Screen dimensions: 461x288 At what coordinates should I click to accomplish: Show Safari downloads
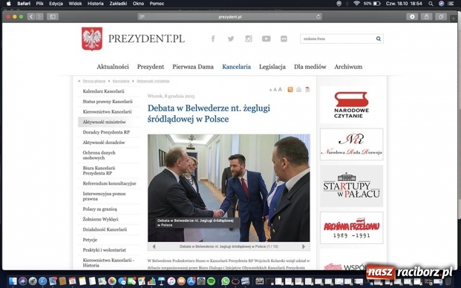click(412, 17)
